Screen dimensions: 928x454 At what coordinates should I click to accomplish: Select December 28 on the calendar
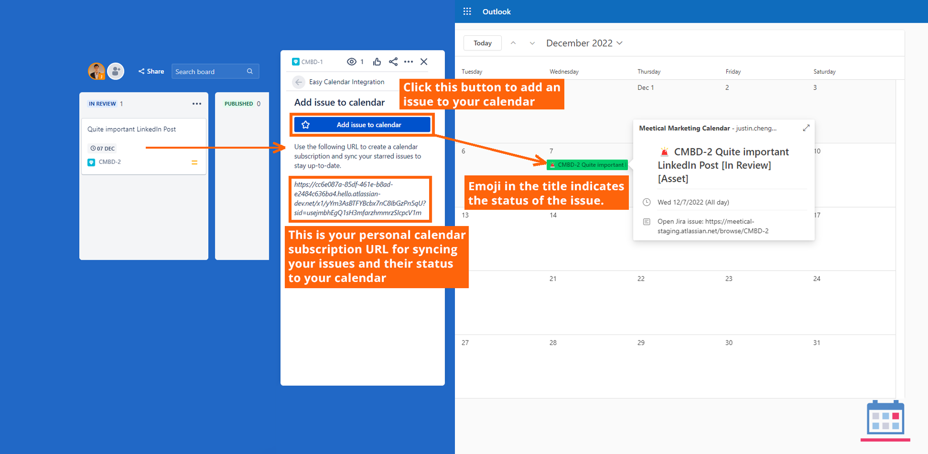point(553,343)
